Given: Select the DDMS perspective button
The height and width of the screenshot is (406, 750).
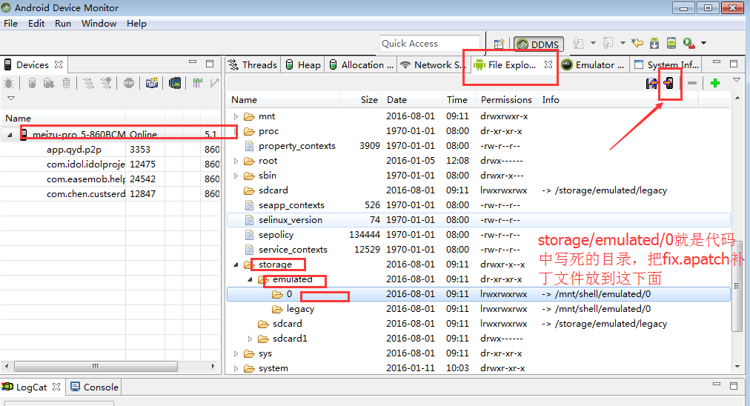Looking at the screenshot, I should [x=539, y=44].
